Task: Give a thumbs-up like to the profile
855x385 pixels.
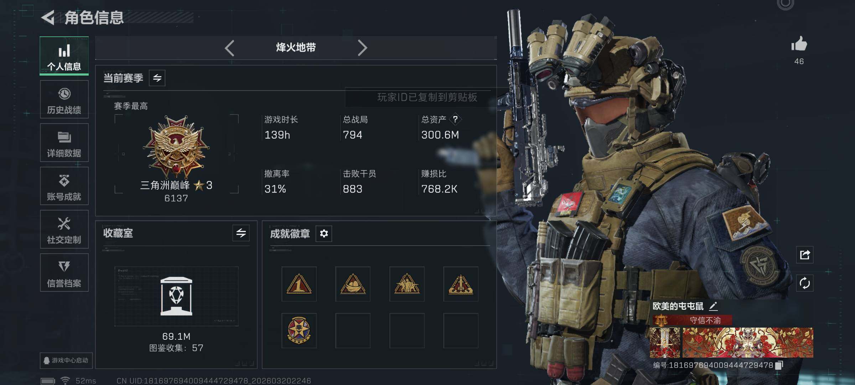Action: (799, 44)
